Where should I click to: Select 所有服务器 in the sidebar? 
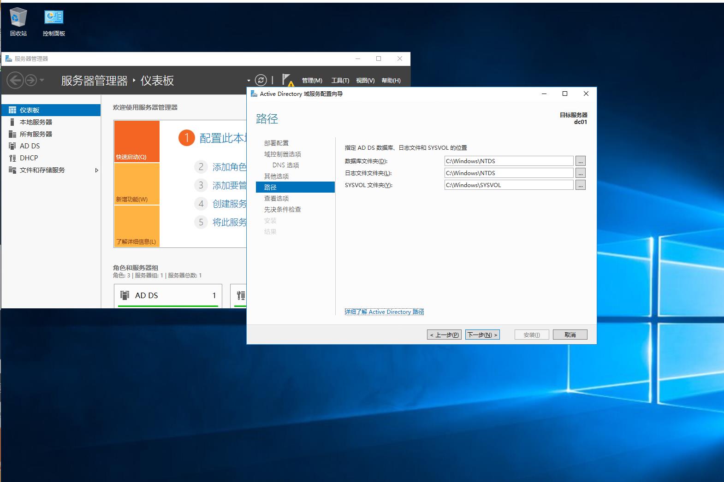pos(51,134)
